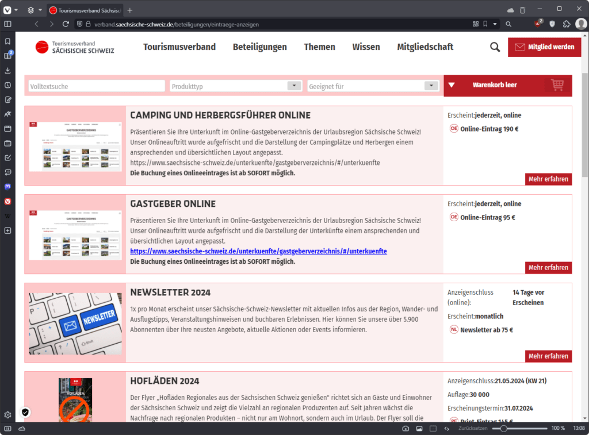Open the Wikipedia web panel

[7, 216]
